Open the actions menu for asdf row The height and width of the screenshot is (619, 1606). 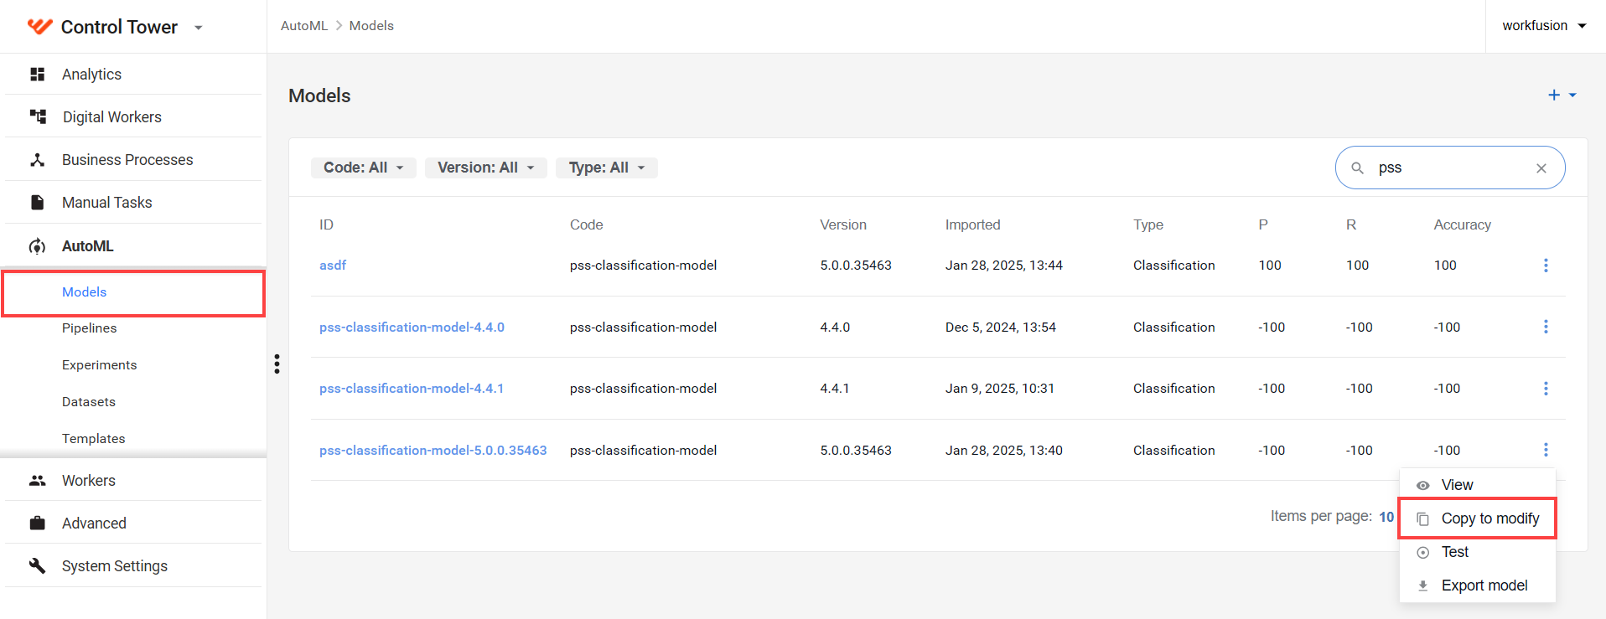[1546, 266]
